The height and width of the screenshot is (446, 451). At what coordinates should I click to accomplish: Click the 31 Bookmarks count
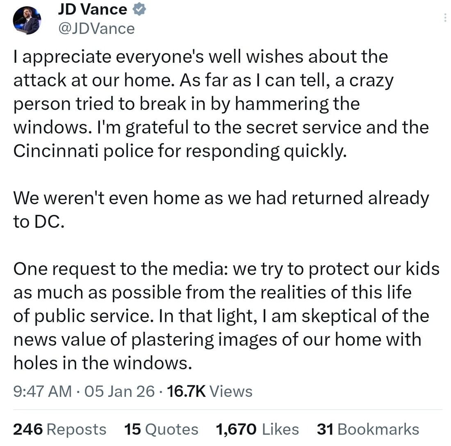[368, 429]
